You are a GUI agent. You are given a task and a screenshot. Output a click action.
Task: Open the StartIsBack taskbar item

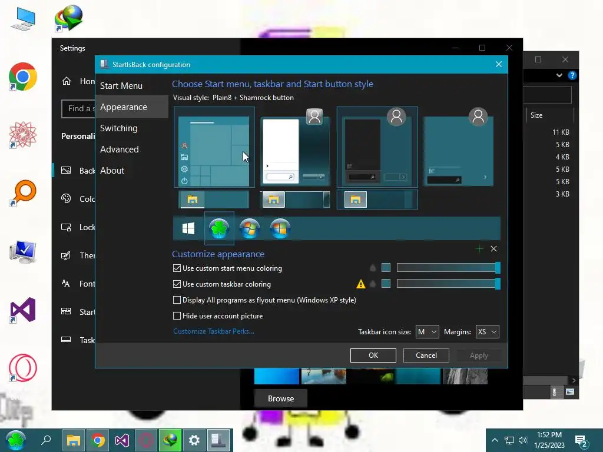click(218, 440)
